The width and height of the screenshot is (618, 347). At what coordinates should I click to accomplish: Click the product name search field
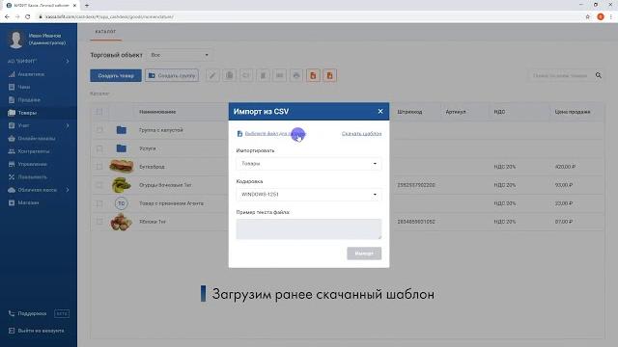560,75
